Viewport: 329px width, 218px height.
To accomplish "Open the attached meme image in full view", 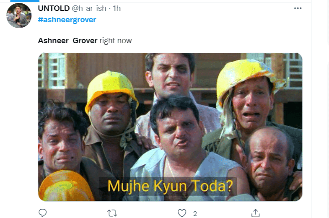I will [170, 127].
